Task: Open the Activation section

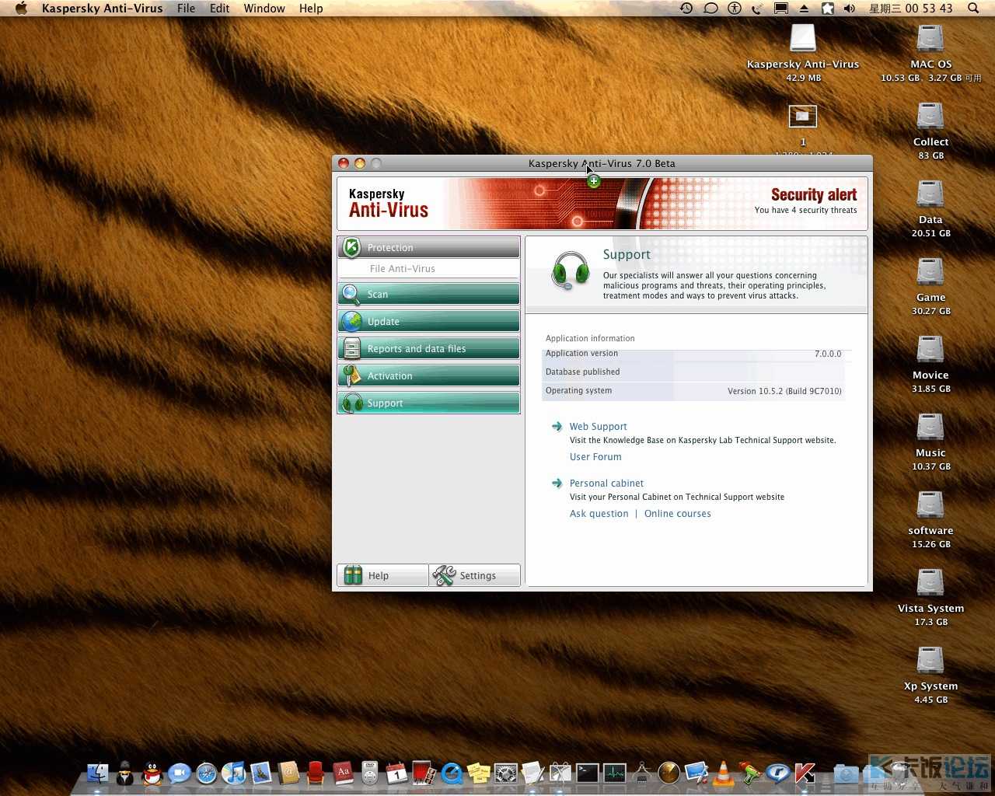Action: tap(428, 375)
